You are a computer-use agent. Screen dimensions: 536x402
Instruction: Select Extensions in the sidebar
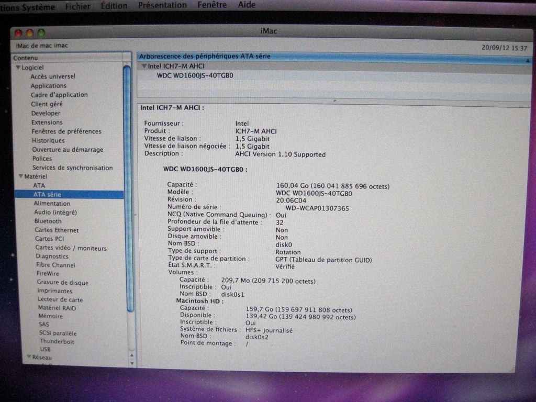pos(47,122)
